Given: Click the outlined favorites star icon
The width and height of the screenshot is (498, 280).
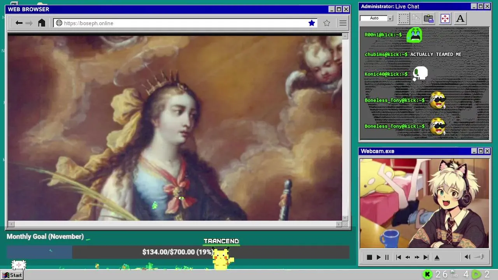Looking at the screenshot, I should click(327, 23).
